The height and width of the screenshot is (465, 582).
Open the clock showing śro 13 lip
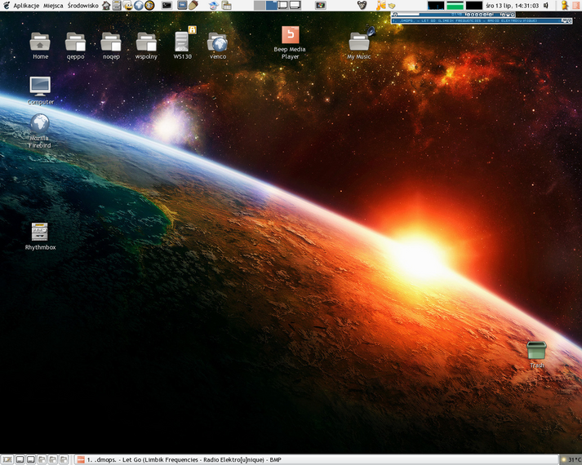[x=513, y=6]
